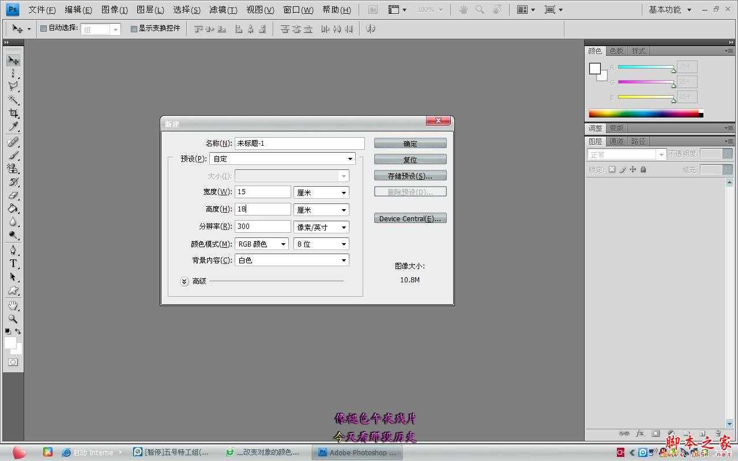
Task: Switch to the 蒙版 tab
Action: 616,128
